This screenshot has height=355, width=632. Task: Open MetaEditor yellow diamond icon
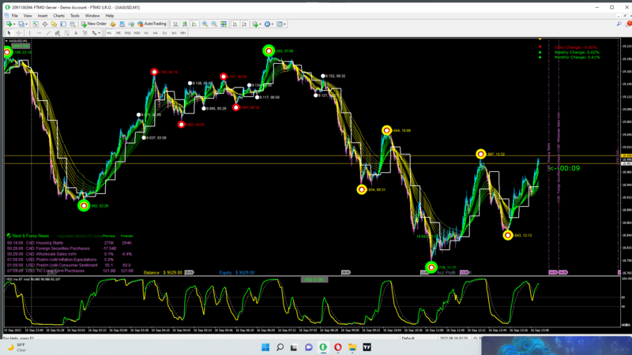point(113,24)
